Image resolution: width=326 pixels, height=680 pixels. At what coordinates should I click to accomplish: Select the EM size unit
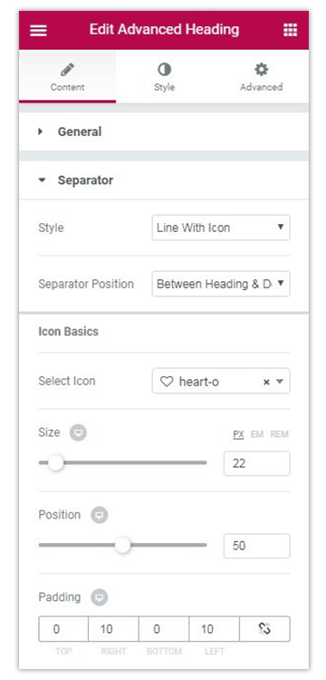click(257, 434)
